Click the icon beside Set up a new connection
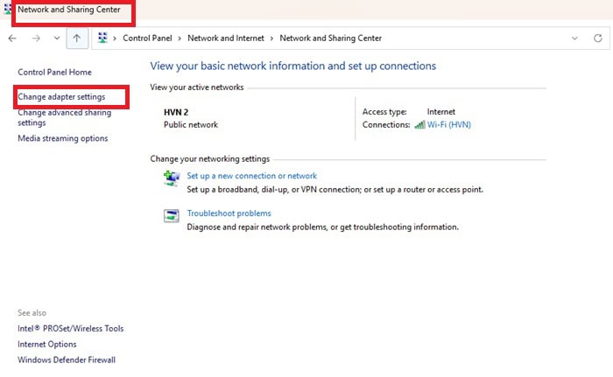The height and width of the screenshot is (377, 613). pyautogui.click(x=172, y=178)
